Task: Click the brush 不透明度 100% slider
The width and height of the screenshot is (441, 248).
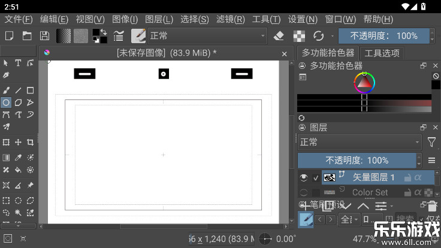Action: [x=383, y=36]
